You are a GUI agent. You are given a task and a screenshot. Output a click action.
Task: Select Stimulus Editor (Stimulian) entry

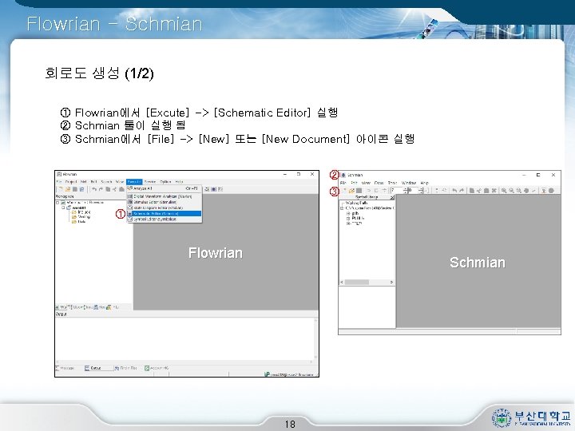(x=165, y=202)
